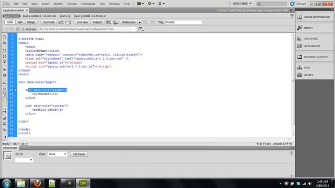Click Balance Braces icon

[5, 75]
